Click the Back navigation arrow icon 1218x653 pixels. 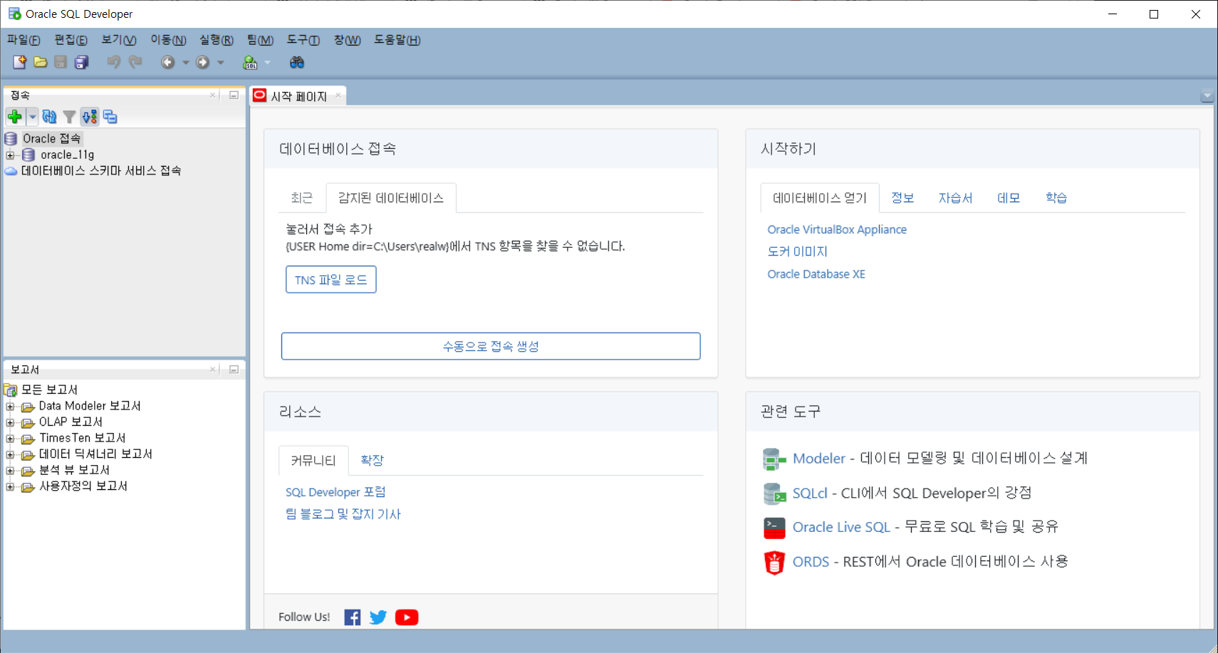167,62
